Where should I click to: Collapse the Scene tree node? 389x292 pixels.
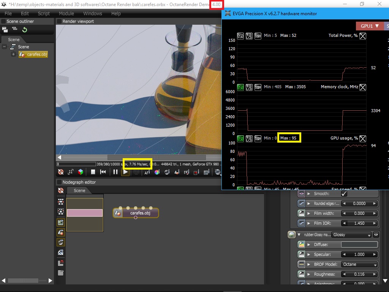point(4,47)
